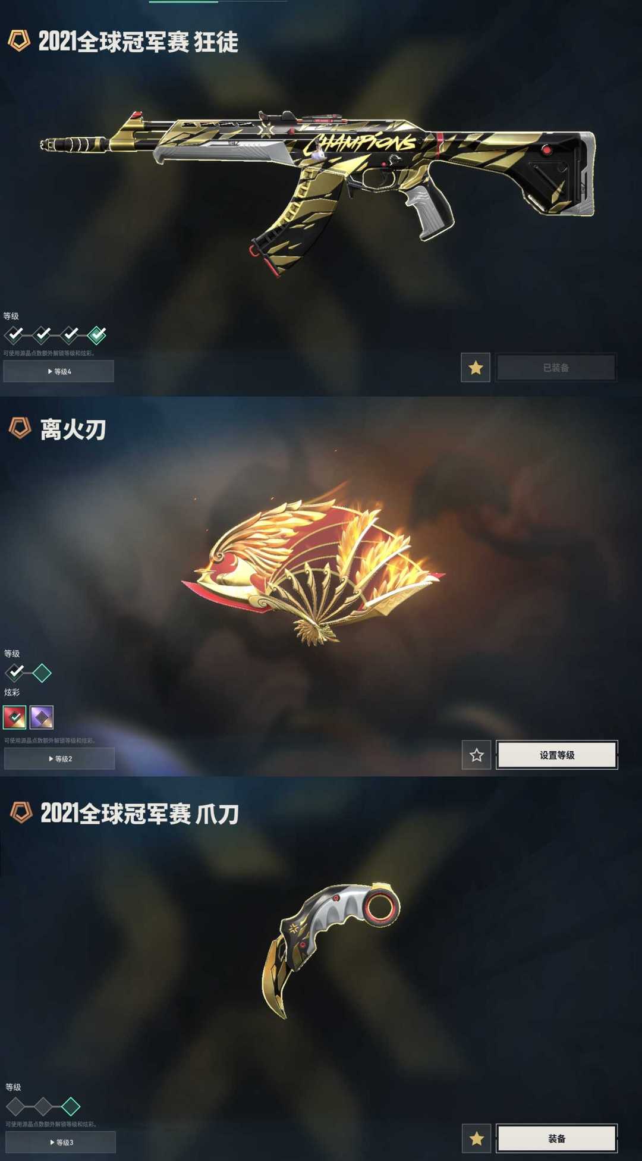Click the emblem icon beside 2021全球冠军赛 狂徒
Screen dimensions: 642x1161
click(x=19, y=41)
